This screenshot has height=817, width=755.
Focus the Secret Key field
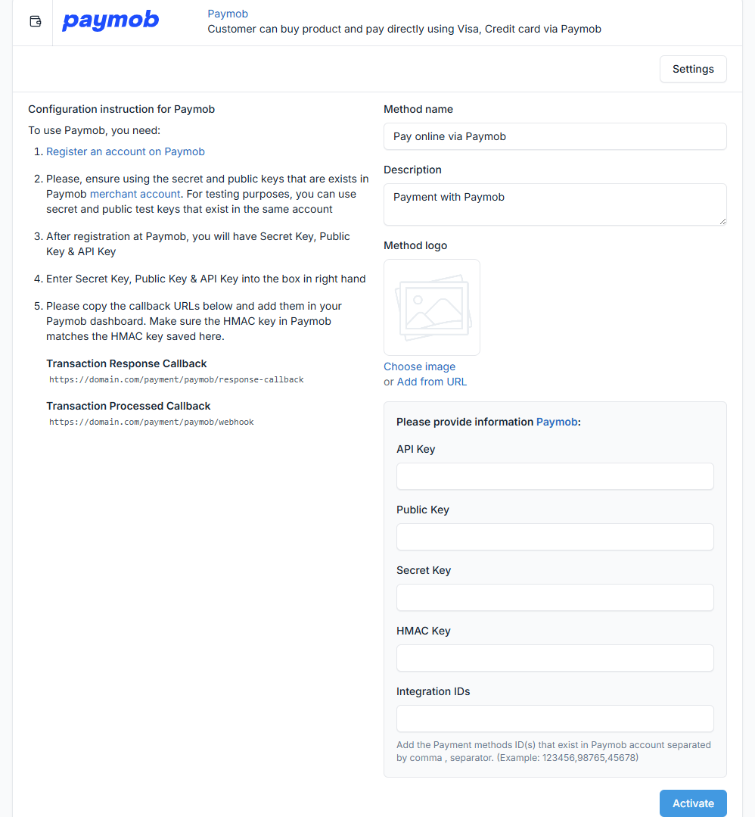point(555,597)
